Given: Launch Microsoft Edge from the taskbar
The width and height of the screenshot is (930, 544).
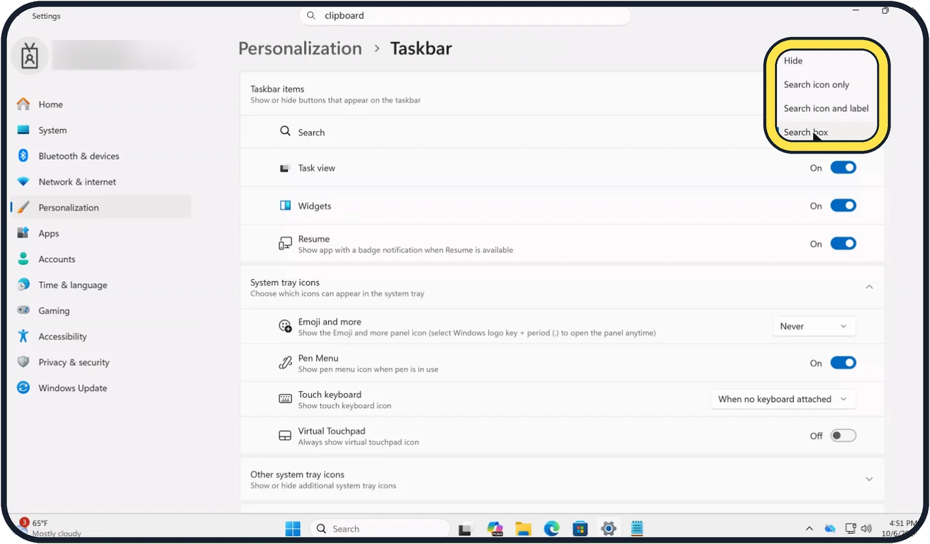Looking at the screenshot, I should (x=551, y=528).
